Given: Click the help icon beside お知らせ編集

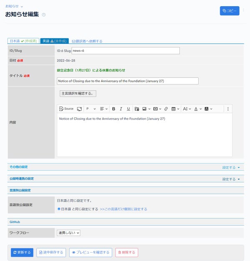Looking at the screenshot, I should pyautogui.click(x=44, y=15).
